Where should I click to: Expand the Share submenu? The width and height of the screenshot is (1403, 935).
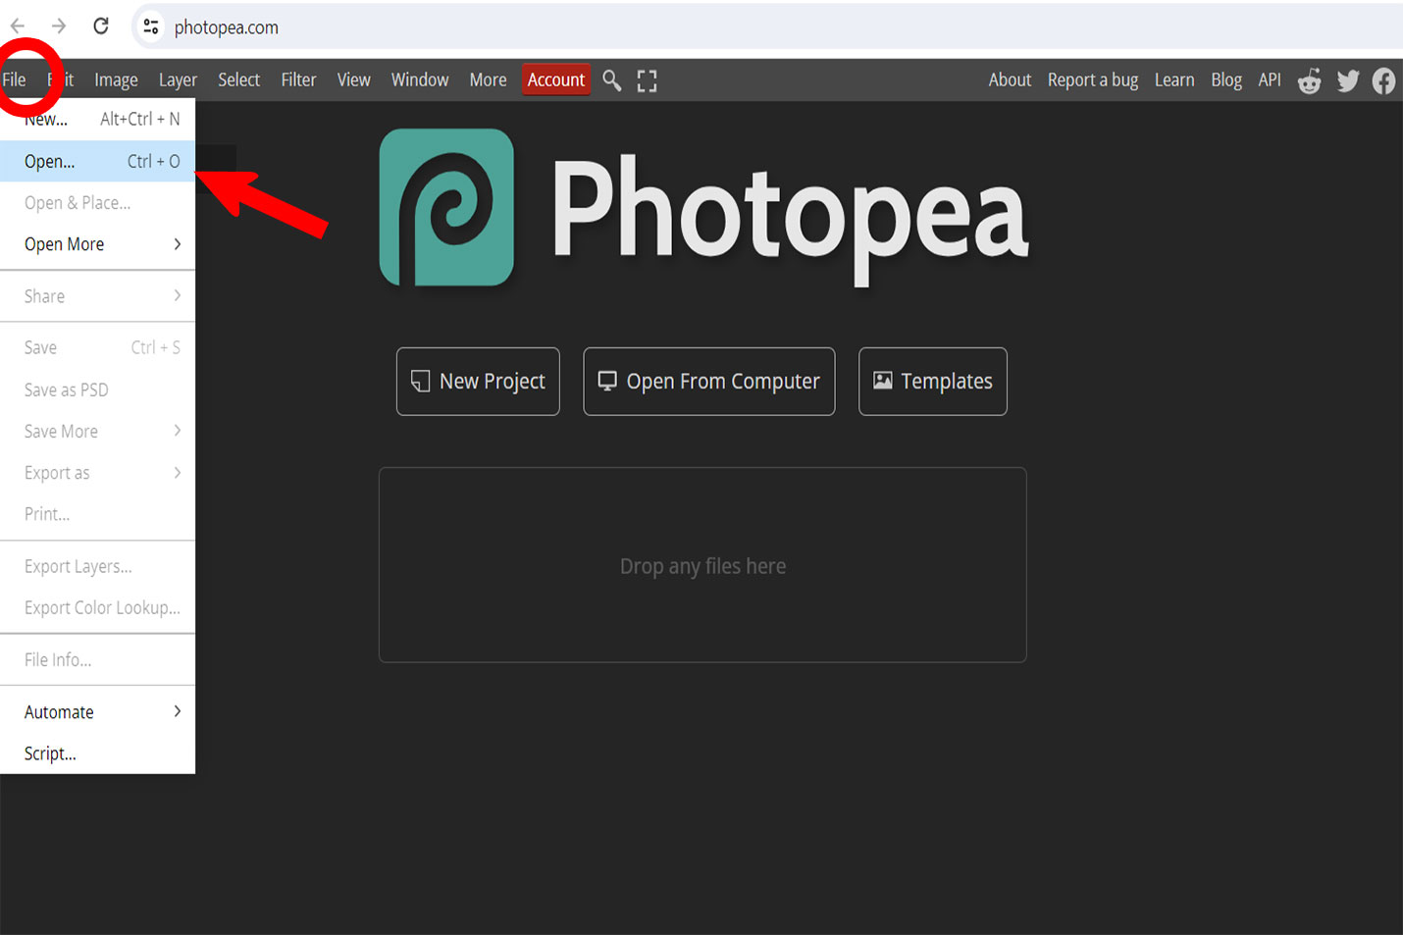click(98, 296)
